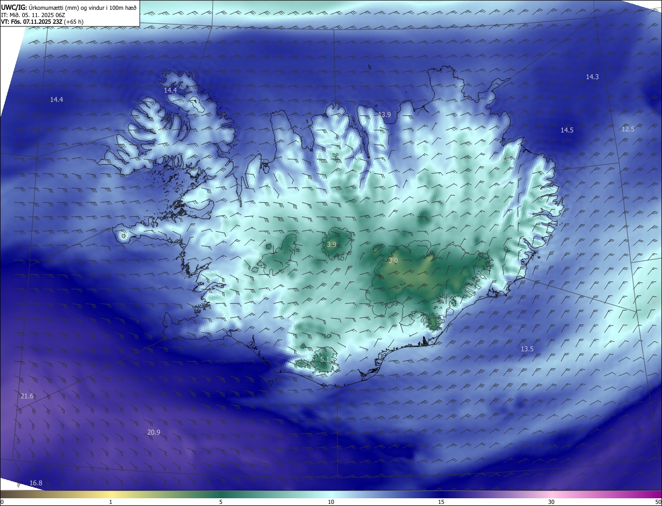Viewport: 662px width, 506px height.
Task: Click the valid time 'VT: Fös. 07.11.2025 23Z (+65 h)'
Action: [x=42, y=22]
